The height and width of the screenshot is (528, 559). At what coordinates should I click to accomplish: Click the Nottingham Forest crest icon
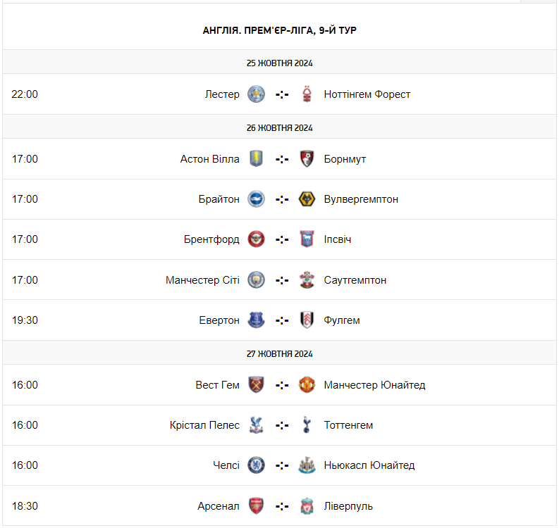[x=307, y=94]
